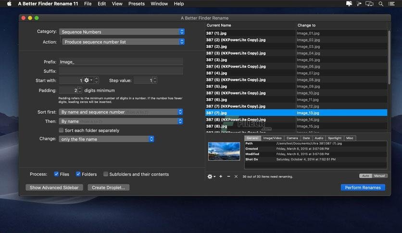This screenshot has width=402, height=233.
Task: Select row 387 (5) (NXPowerLite Copy).jpg
Action: 296,80
